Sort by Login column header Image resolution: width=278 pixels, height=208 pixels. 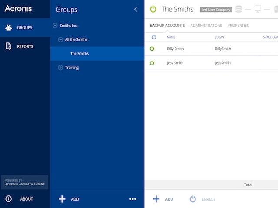click(219, 37)
